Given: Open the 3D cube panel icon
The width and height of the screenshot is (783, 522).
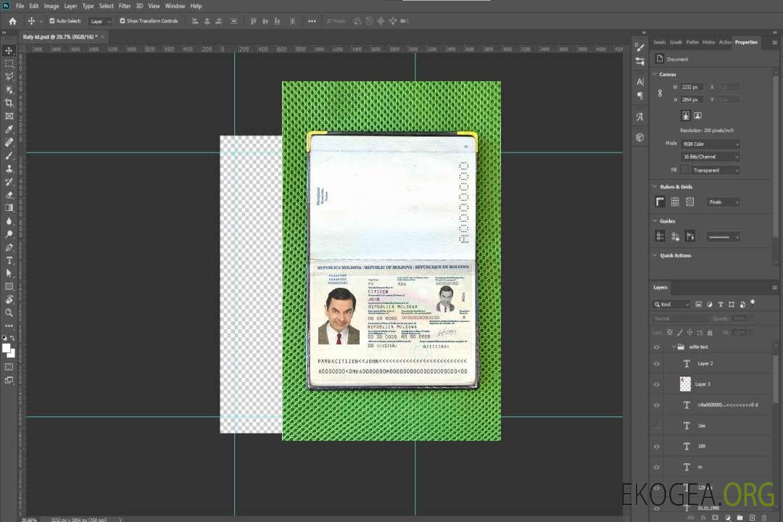Looking at the screenshot, I should [639, 137].
